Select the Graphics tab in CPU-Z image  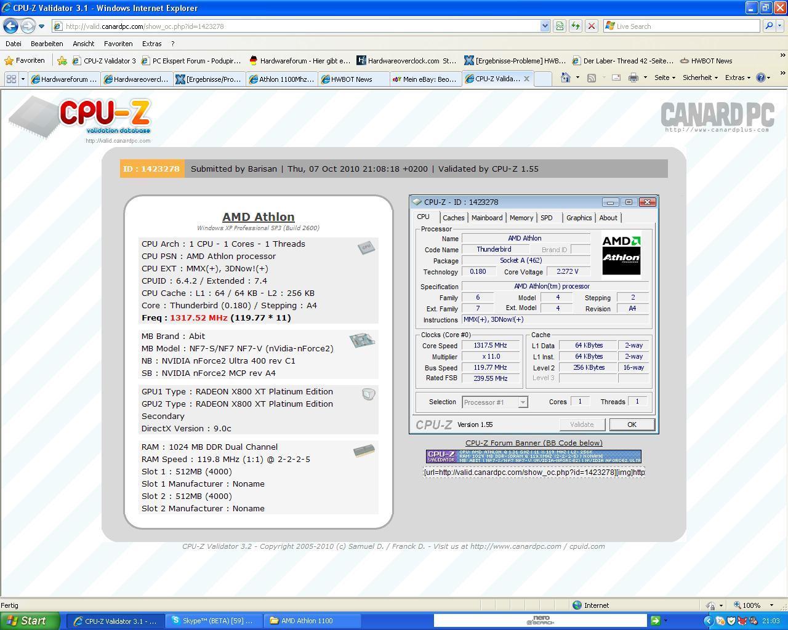click(x=579, y=218)
